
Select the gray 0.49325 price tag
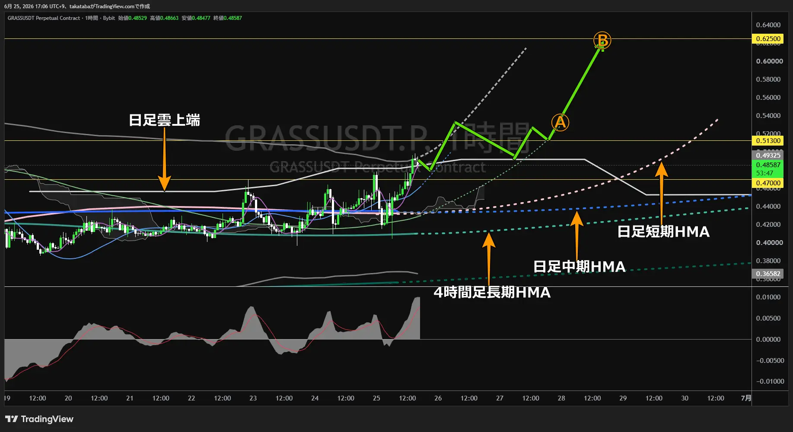[x=768, y=156]
